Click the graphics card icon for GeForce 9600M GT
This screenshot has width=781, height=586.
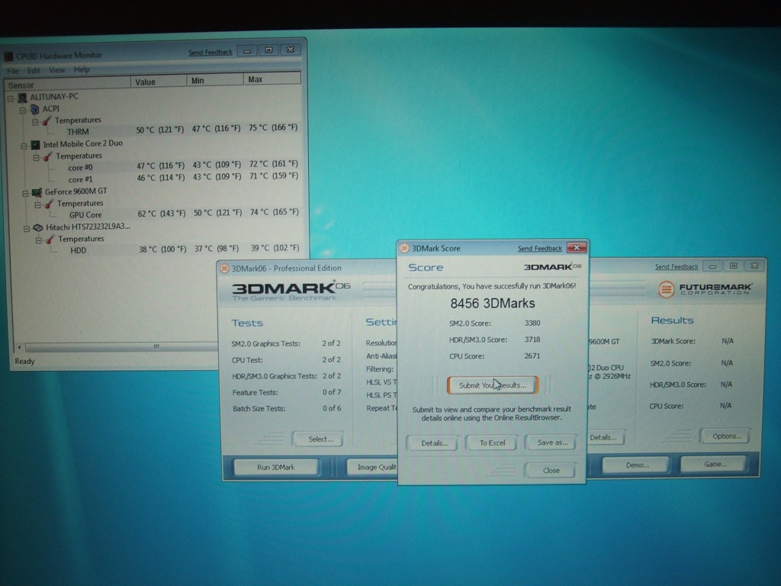coord(37,192)
